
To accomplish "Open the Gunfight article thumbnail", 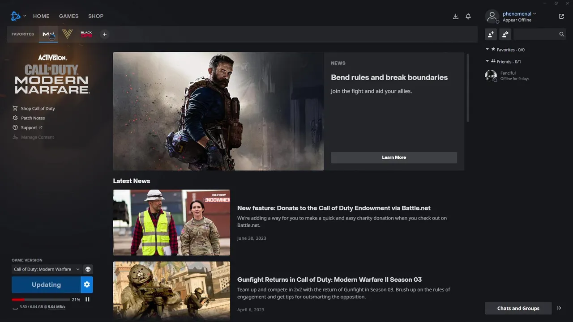I will click(x=171, y=291).
